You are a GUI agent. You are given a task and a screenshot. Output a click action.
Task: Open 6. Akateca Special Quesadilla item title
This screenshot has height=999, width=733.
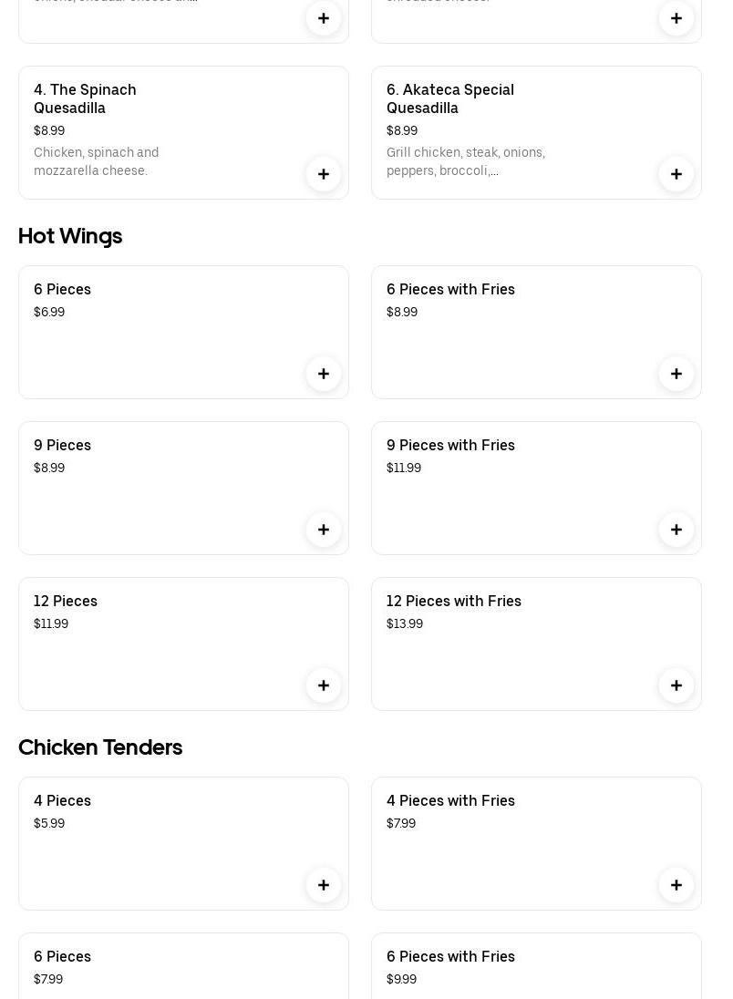click(x=450, y=98)
